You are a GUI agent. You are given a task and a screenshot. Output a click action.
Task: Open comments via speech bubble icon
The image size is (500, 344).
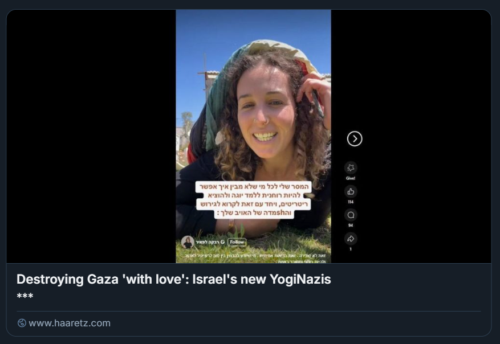coord(351,215)
